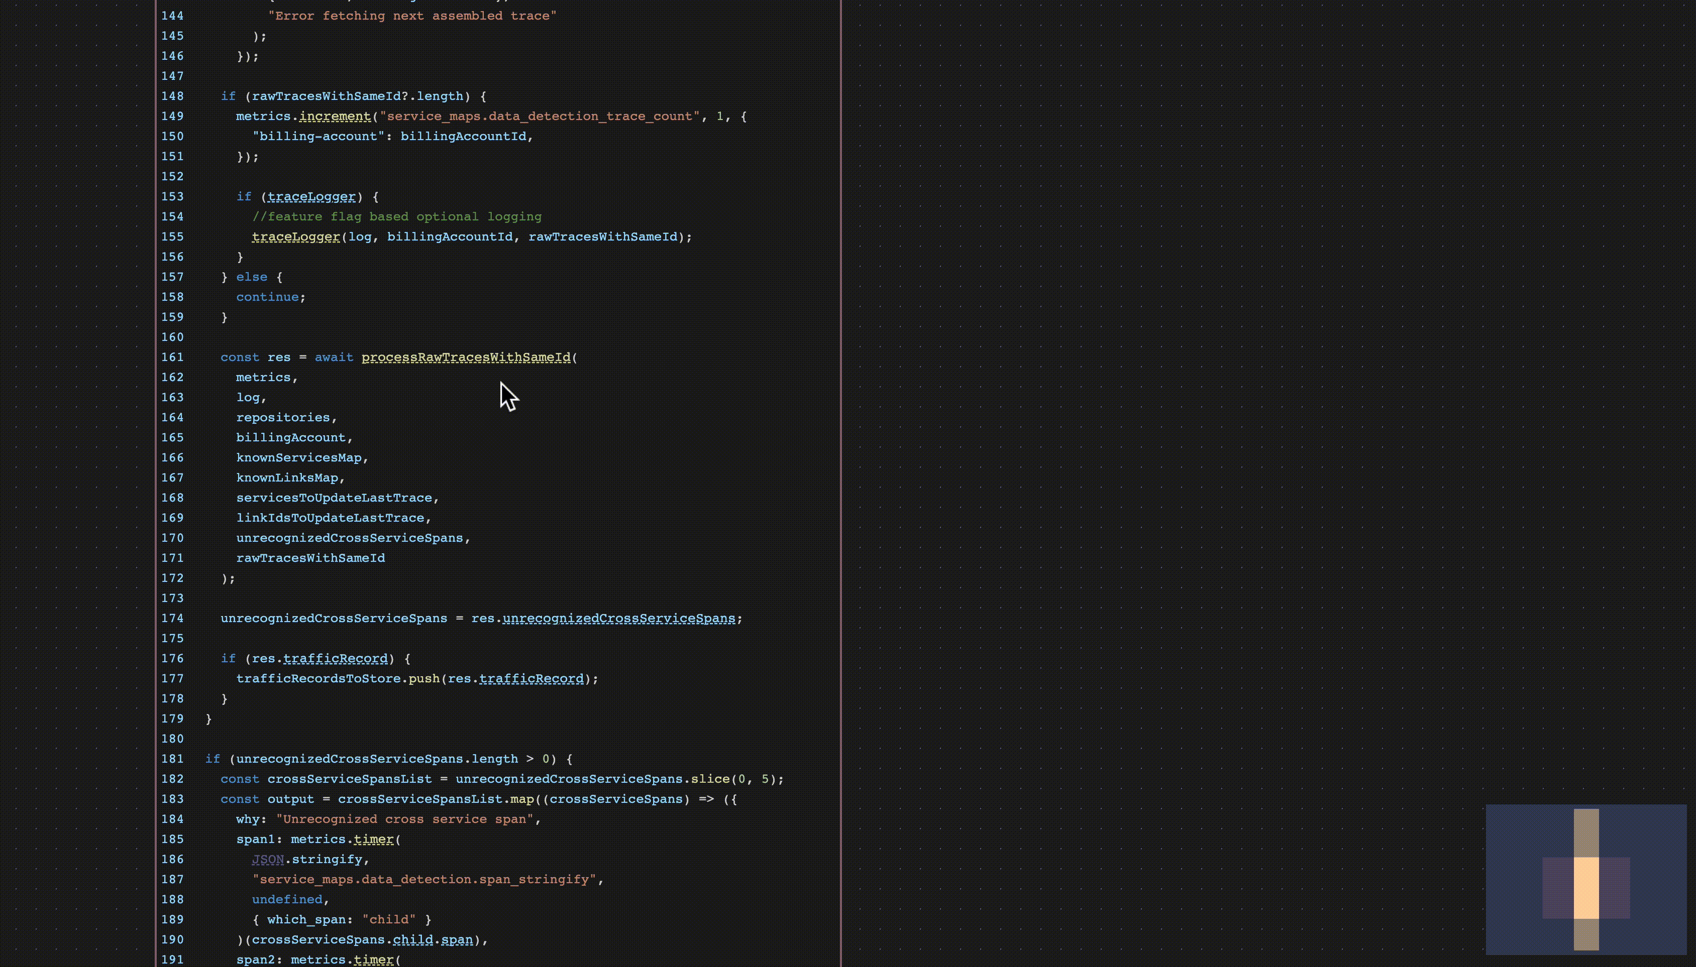Click rawTracesWithSameId?.length condition on line 148
The image size is (1696, 967).
click(357, 95)
